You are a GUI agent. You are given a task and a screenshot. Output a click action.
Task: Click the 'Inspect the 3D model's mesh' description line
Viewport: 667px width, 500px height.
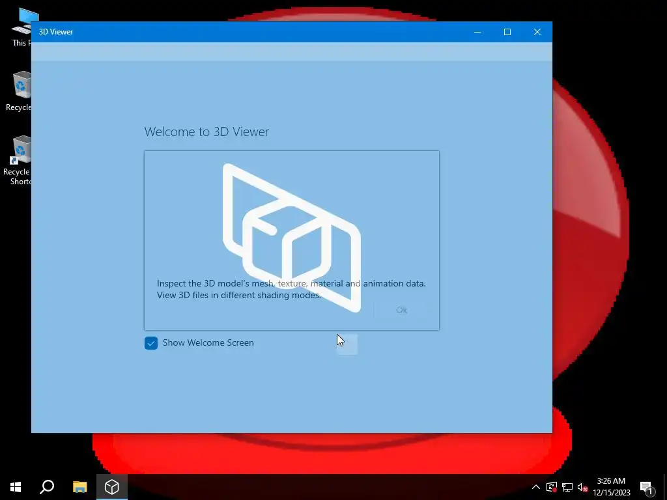click(291, 283)
